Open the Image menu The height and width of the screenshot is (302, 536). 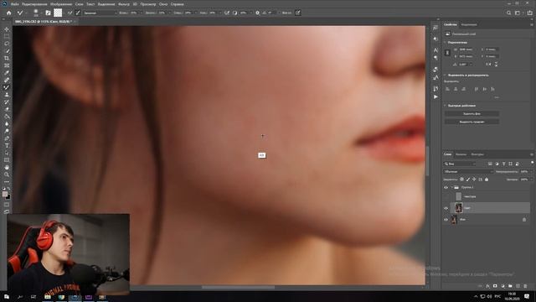(61, 4)
